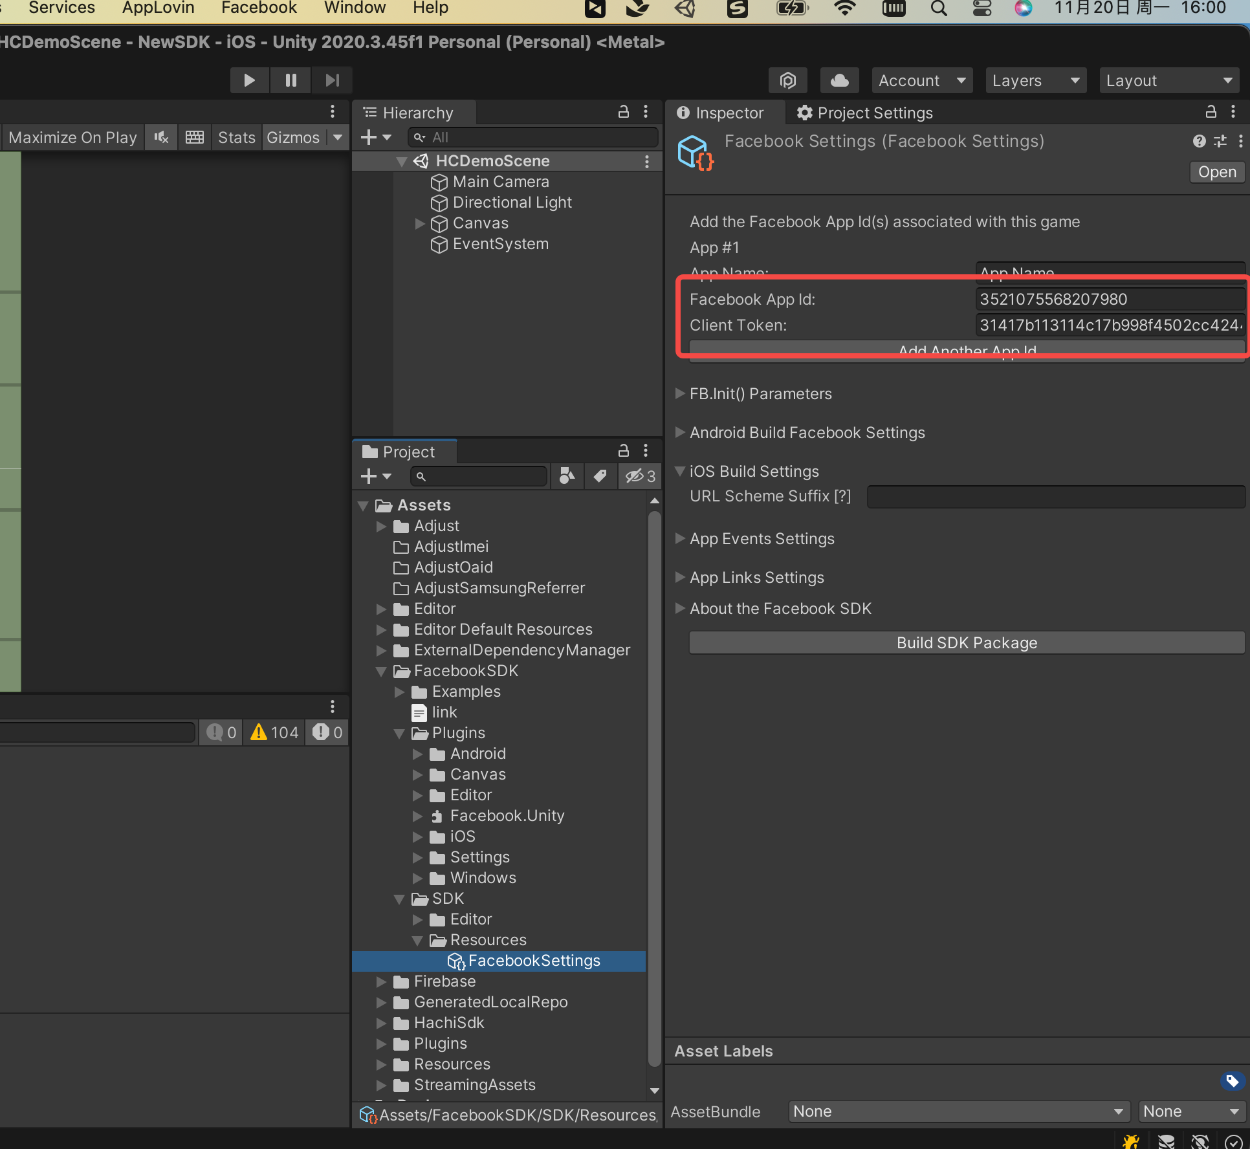Lock the Project panel
The image size is (1250, 1149).
coord(624,451)
